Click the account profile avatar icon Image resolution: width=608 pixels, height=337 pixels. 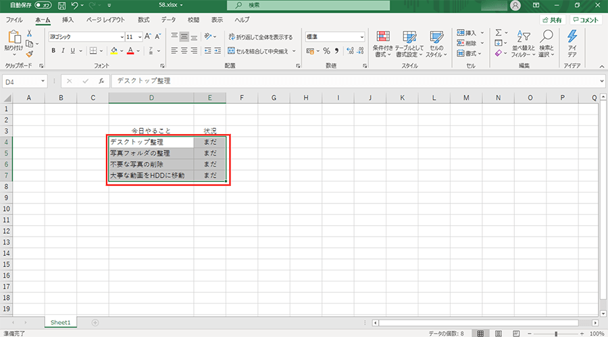click(515, 5)
